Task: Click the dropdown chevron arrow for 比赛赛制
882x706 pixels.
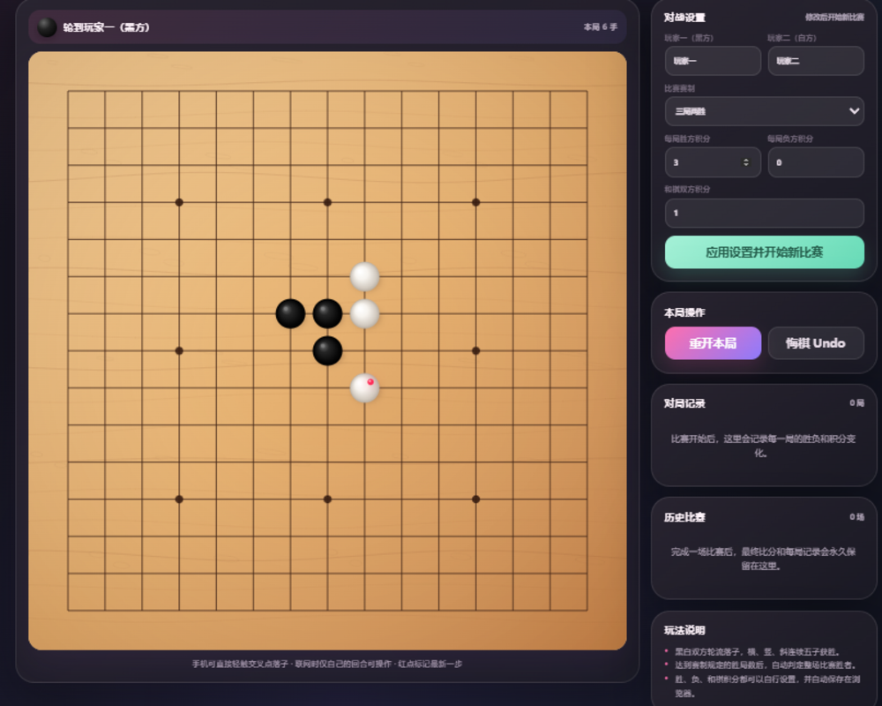Action: (x=854, y=111)
